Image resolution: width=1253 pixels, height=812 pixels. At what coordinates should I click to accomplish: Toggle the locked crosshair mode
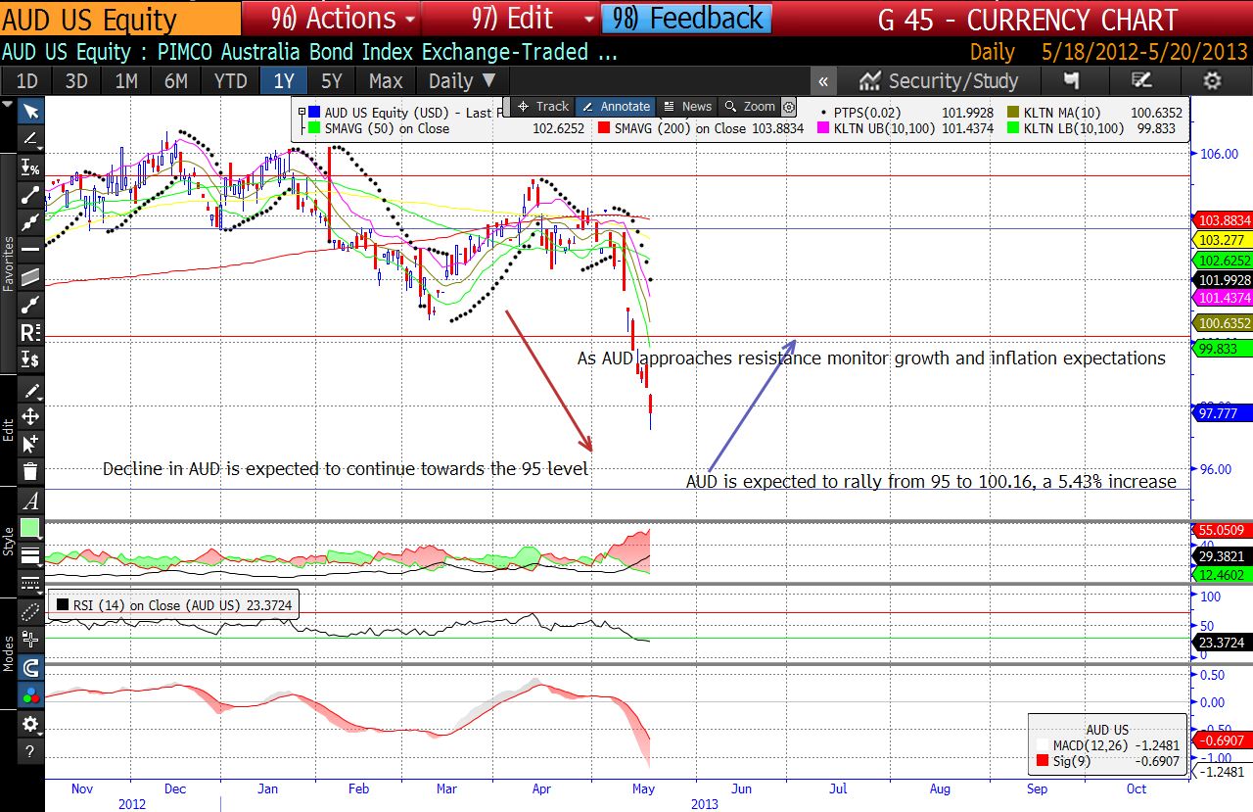coord(30,641)
